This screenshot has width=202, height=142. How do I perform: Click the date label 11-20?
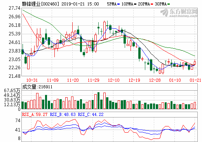click(73, 80)
